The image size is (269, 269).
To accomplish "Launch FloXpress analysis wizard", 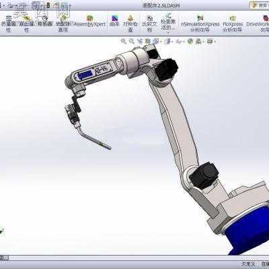I will tap(233, 24).
